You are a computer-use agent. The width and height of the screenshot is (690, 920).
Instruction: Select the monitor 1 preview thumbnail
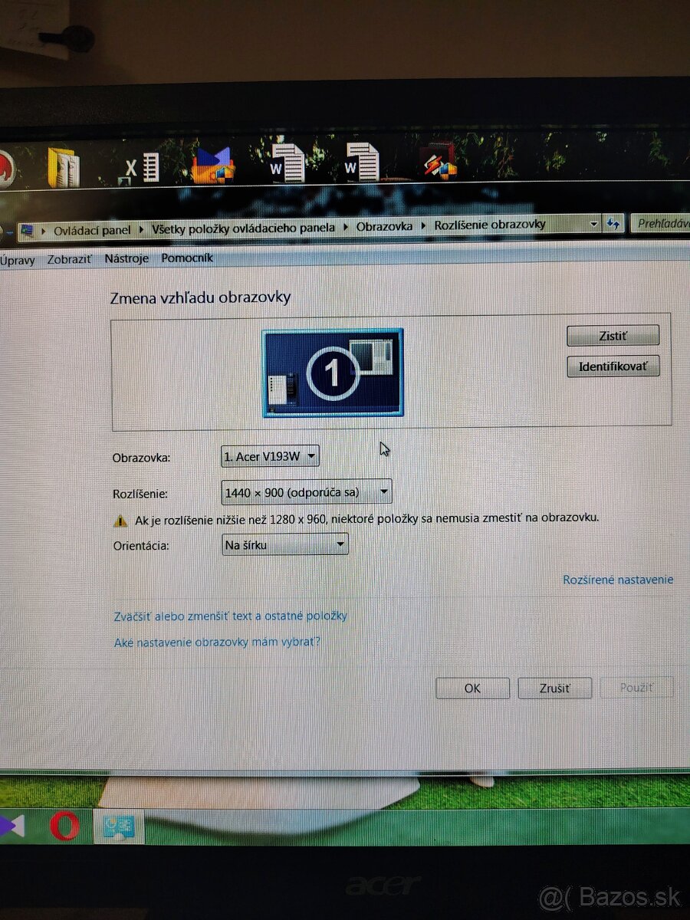332,370
